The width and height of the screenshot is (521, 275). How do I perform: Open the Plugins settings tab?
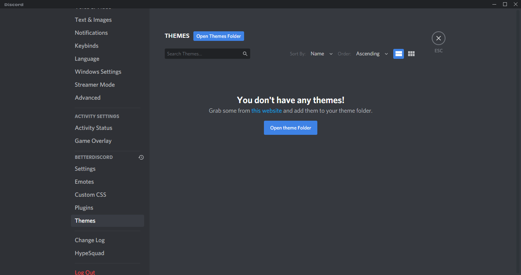coord(84,208)
